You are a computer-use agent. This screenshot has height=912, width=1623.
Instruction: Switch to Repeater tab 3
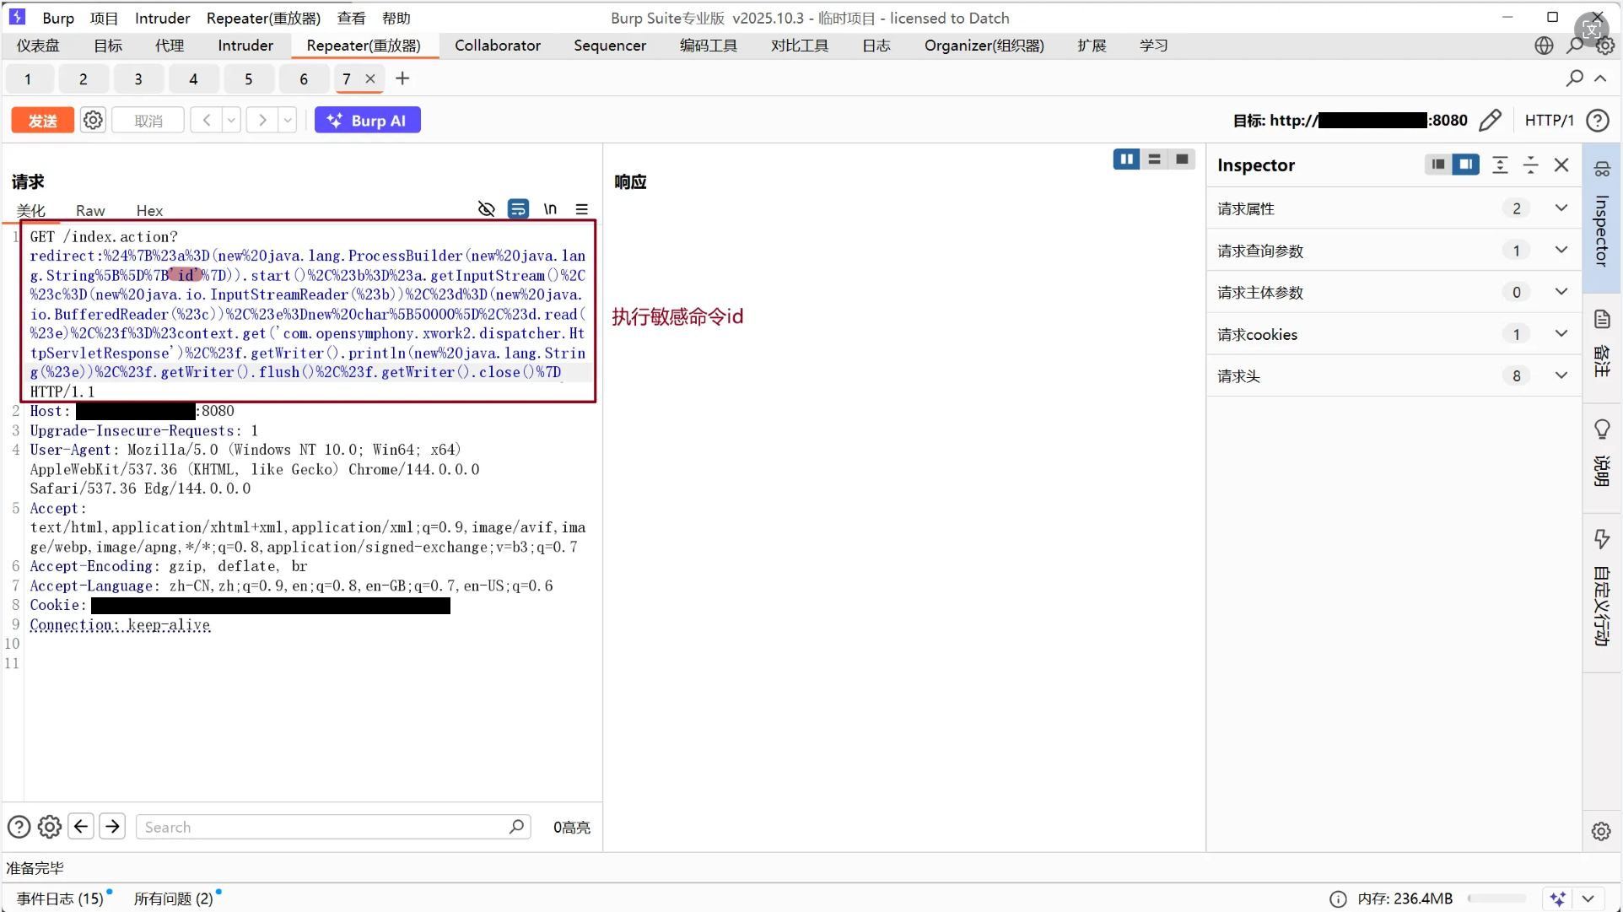pos(138,79)
